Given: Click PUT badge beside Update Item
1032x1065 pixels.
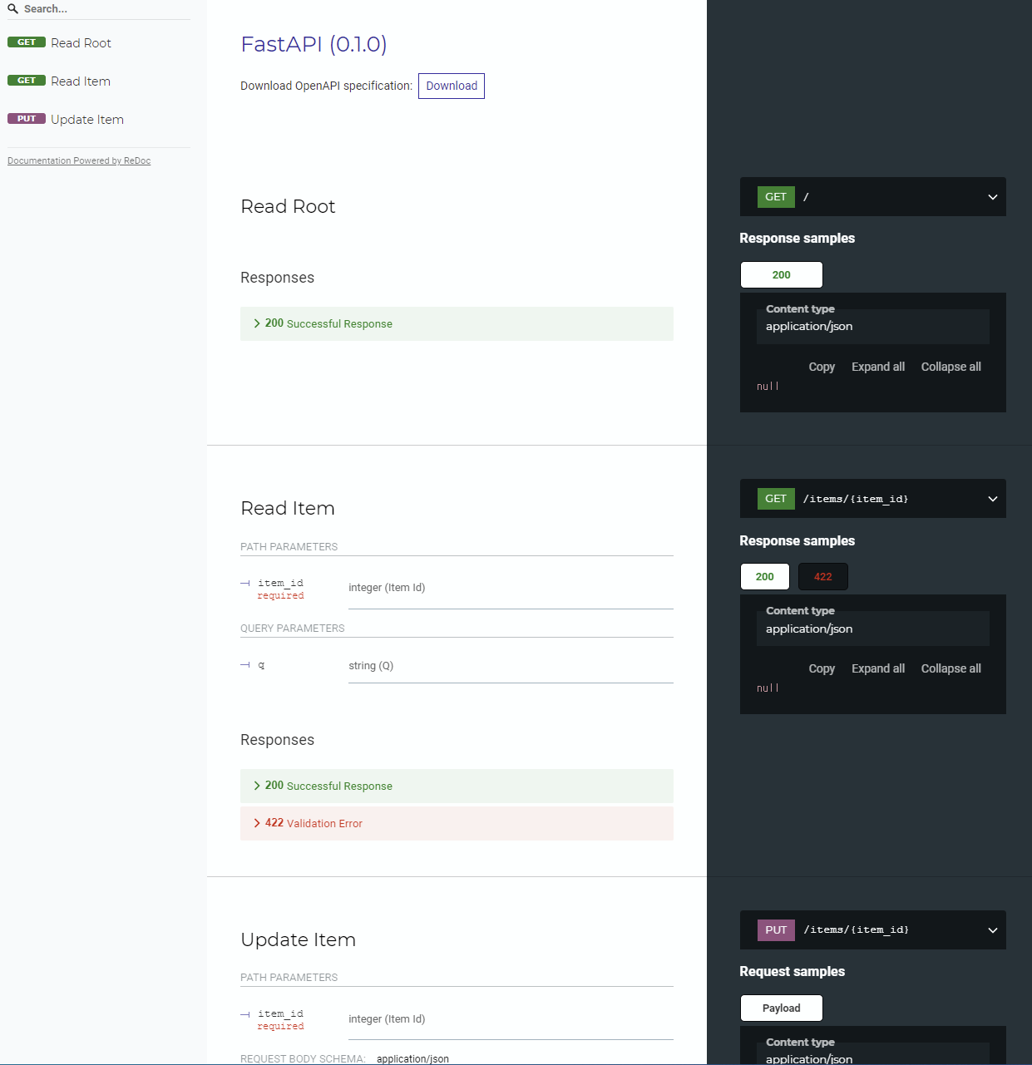Looking at the screenshot, I should pyautogui.click(x=27, y=119).
